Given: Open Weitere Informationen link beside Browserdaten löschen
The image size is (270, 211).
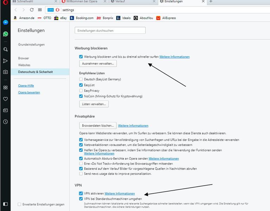Looking at the screenshot, I should [x=133, y=126].
